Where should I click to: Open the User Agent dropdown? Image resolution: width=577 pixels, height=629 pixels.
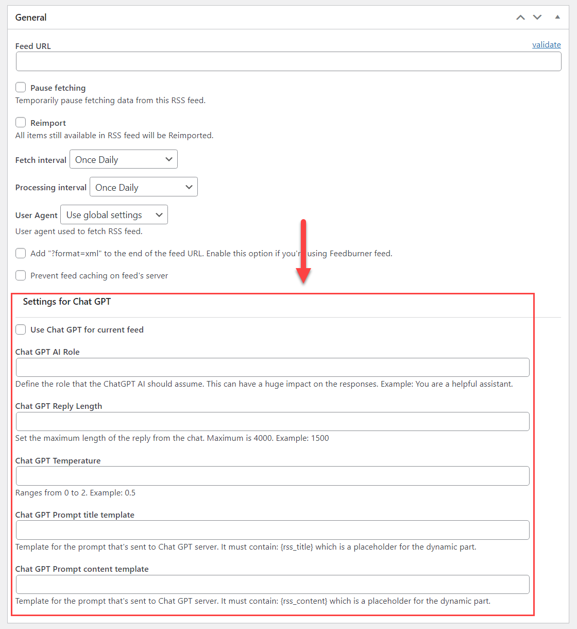[x=114, y=214]
